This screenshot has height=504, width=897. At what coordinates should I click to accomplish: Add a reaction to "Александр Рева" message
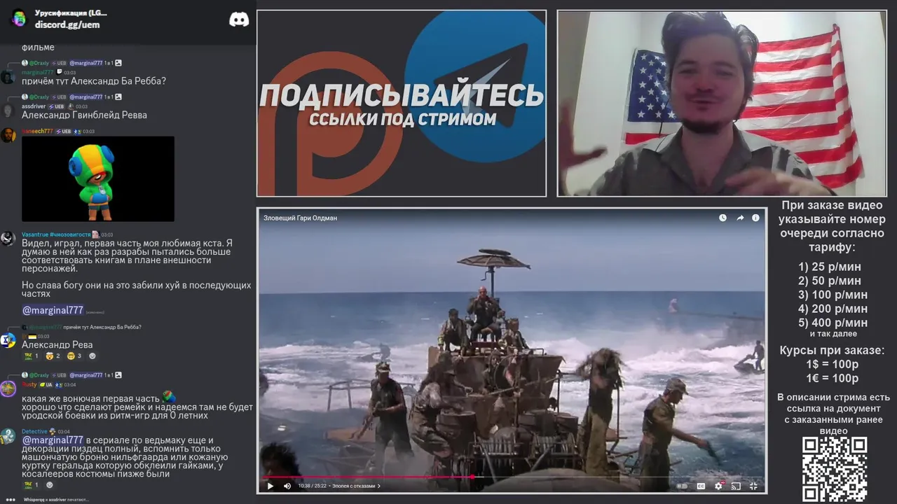tap(93, 356)
